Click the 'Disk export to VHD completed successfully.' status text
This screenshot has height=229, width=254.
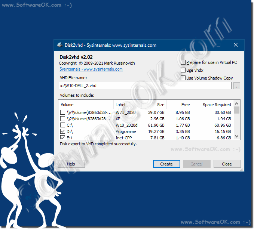coord(98,144)
